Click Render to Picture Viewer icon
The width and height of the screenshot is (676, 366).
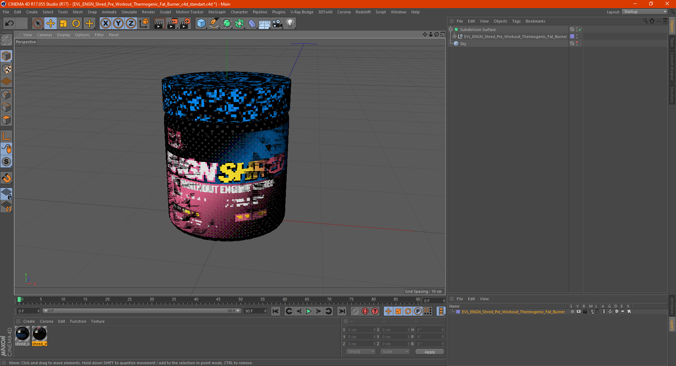pyautogui.click(x=172, y=24)
